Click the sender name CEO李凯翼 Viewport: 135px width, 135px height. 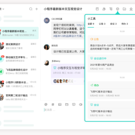click(x=57, y=19)
